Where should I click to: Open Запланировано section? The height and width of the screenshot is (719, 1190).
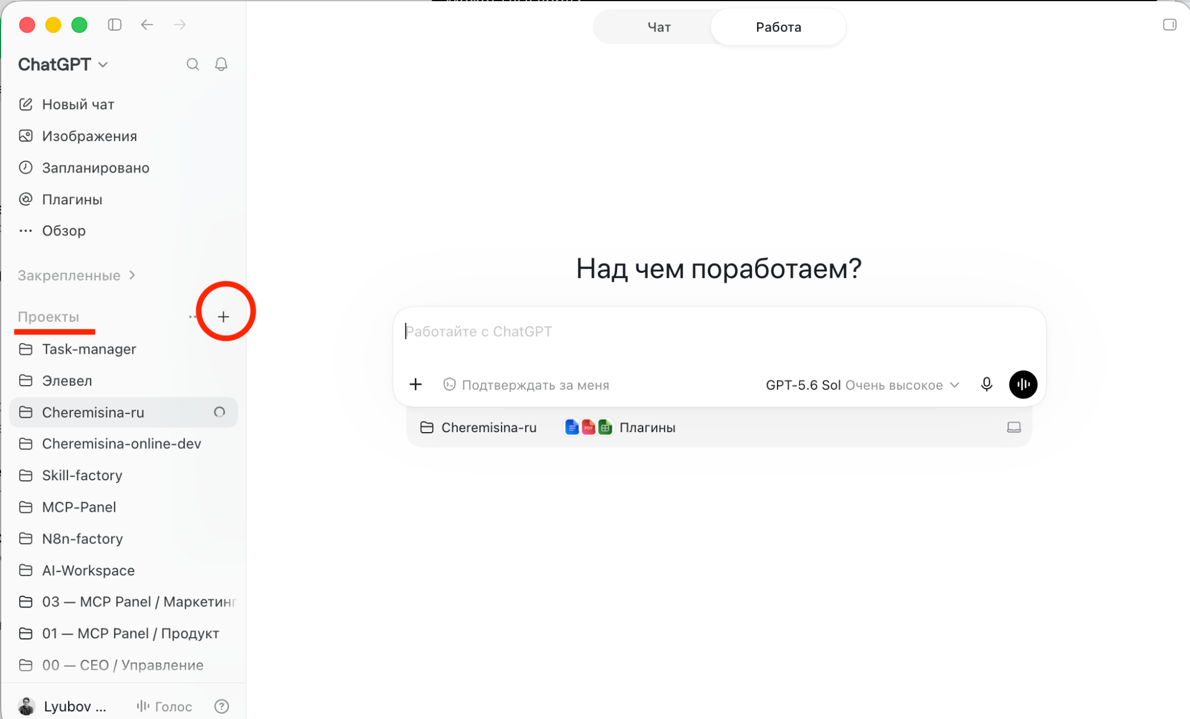click(124, 168)
